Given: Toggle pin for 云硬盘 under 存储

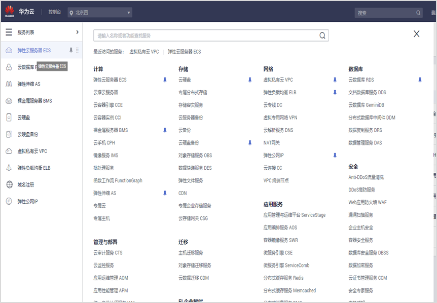Looking at the screenshot, I should coord(250,80).
